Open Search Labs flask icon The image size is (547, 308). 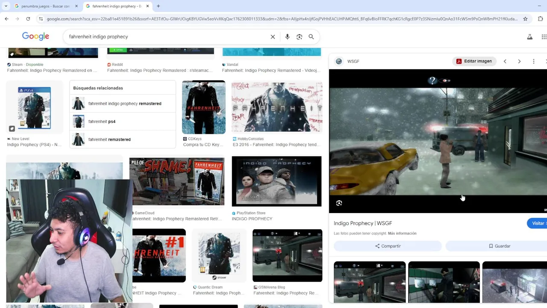(530, 37)
